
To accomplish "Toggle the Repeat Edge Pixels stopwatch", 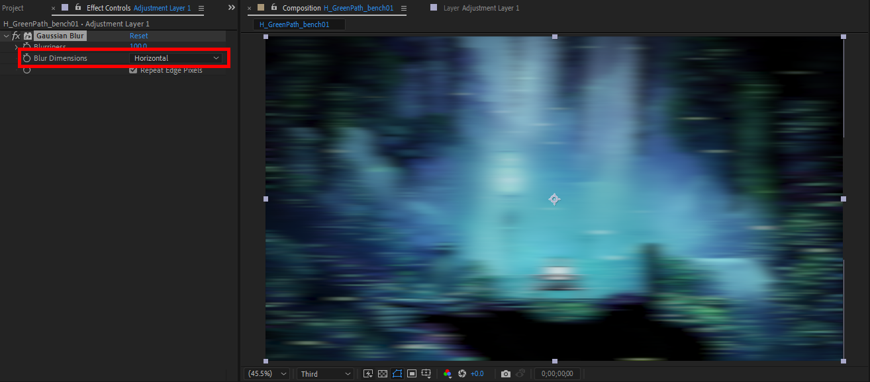I will [27, 70].
